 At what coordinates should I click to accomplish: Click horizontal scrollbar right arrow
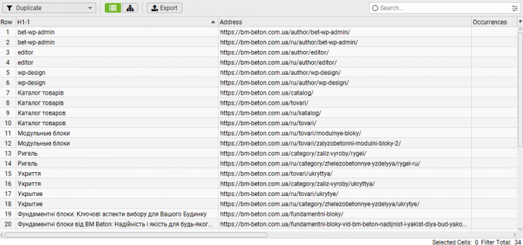click(515, 235)
